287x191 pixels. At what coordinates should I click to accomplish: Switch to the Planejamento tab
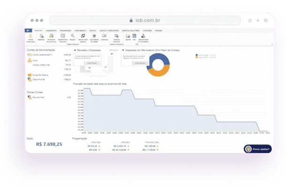point(80,30)
